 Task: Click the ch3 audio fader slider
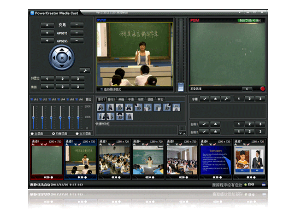51,117
